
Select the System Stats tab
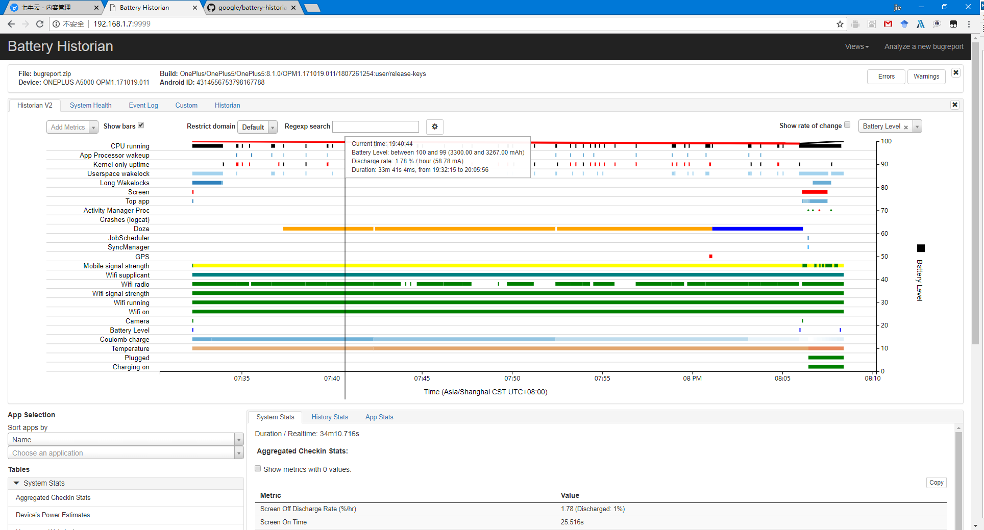click(x=275, y=417)
